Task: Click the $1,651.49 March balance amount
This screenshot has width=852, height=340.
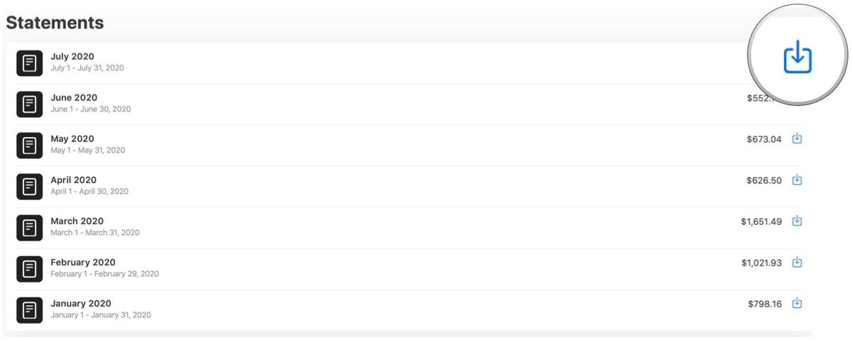Action: [x=761, y=221]
